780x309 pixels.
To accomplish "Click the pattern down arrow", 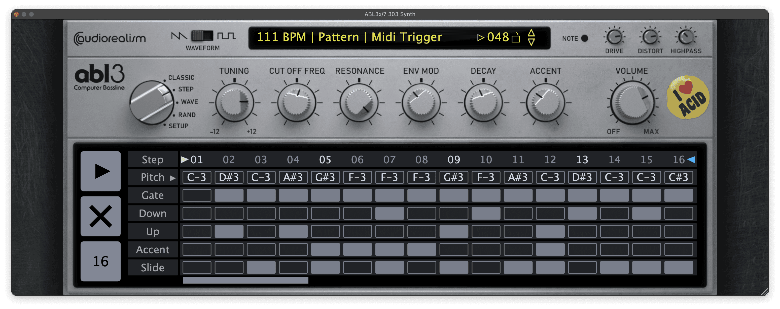I will pyautogui.click(x=531, y=42).
